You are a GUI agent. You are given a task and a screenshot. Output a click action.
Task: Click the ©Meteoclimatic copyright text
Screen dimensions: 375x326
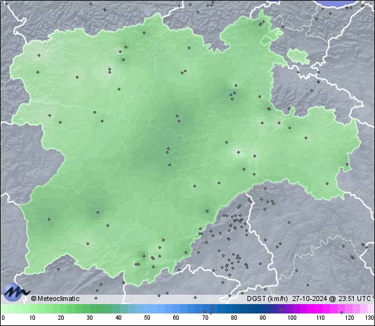pos(56,298)
